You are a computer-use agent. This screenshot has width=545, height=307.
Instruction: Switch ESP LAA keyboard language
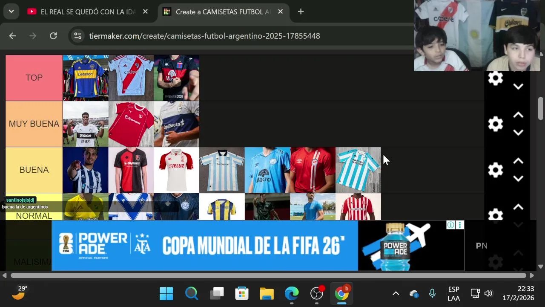[x=453, y=293]
